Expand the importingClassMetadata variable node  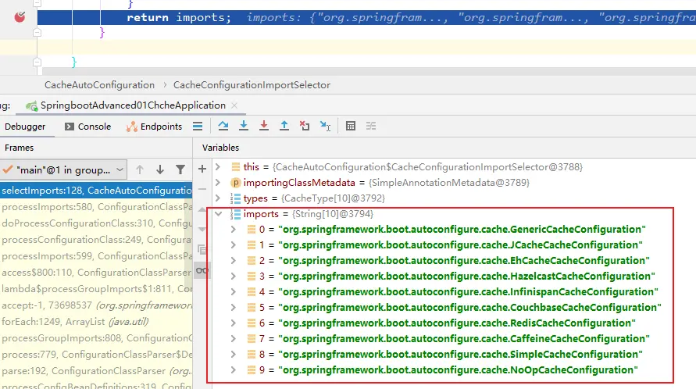click(218, 183)
